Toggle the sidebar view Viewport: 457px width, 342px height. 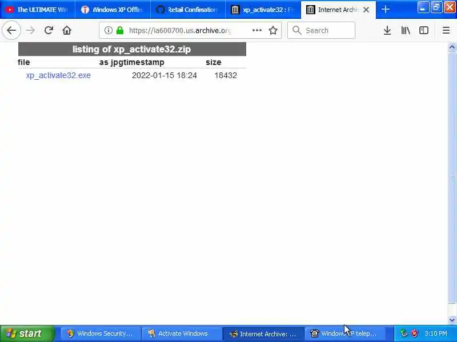[x=423, y=30]
